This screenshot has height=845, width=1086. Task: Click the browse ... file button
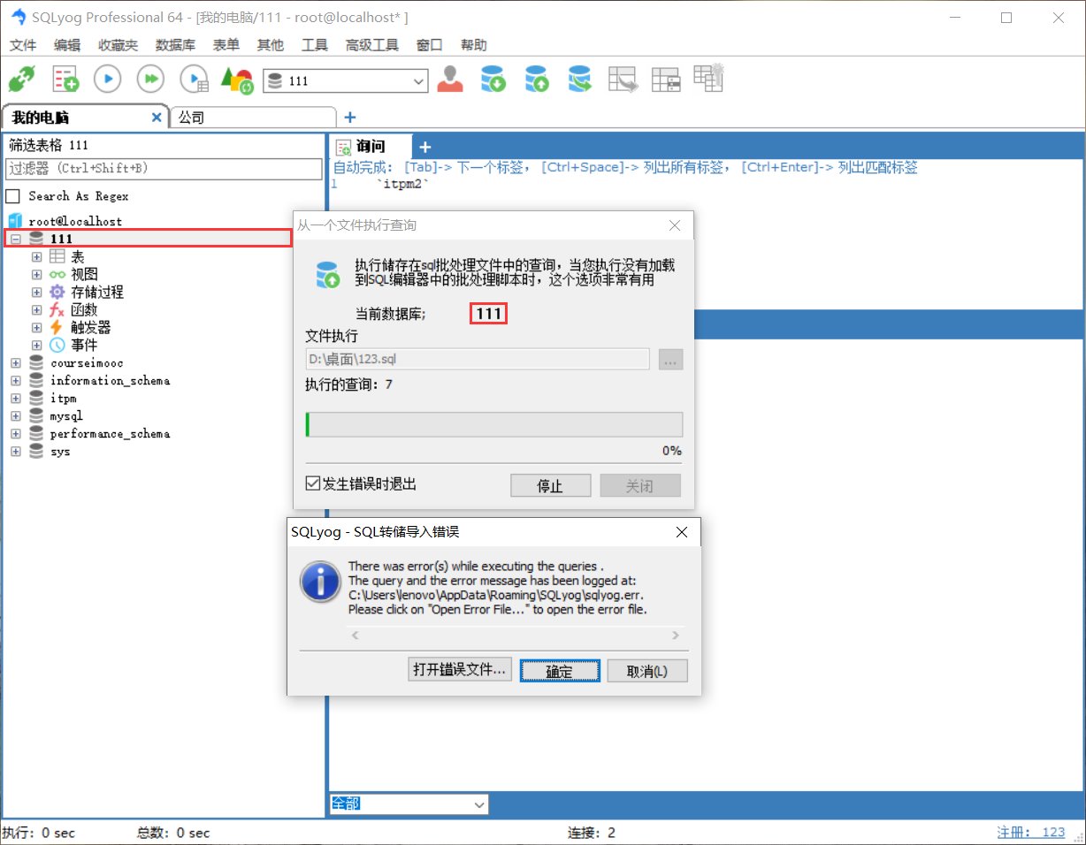(670, 359)
